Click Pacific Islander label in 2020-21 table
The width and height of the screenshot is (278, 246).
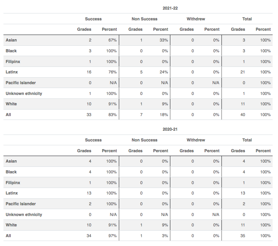(x=22, y=204)
